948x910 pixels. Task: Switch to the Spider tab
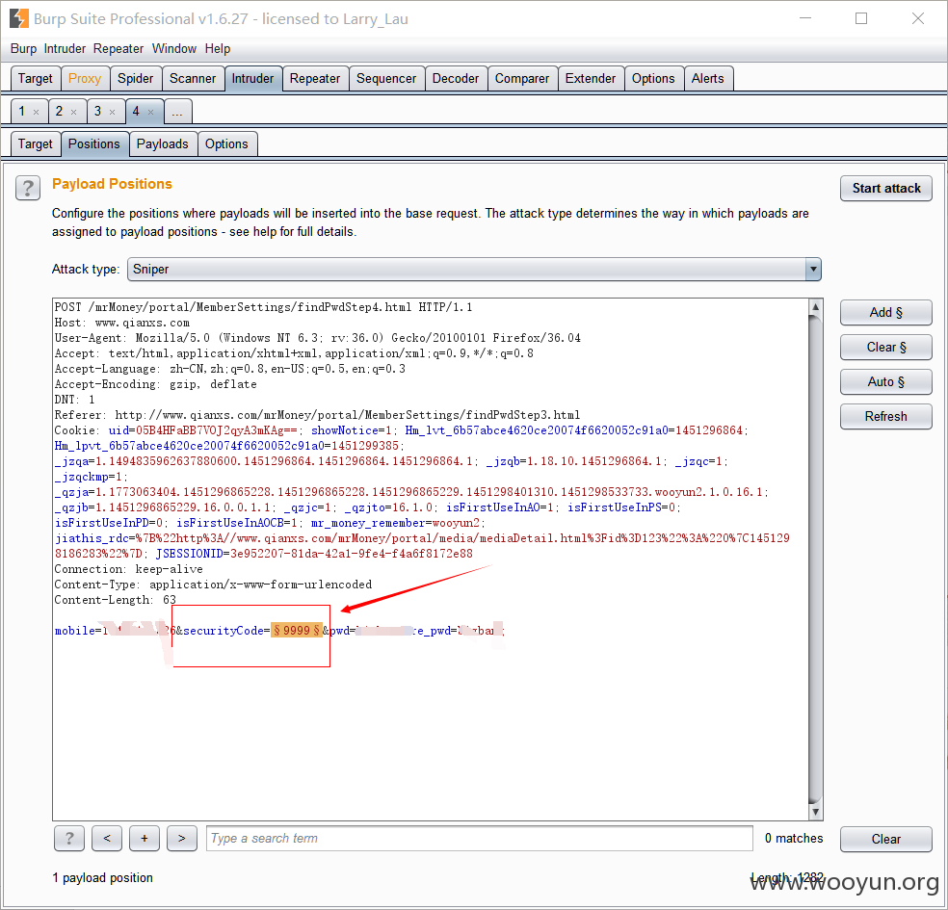[136, 79]
